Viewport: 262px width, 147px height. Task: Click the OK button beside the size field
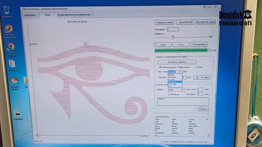197,77
